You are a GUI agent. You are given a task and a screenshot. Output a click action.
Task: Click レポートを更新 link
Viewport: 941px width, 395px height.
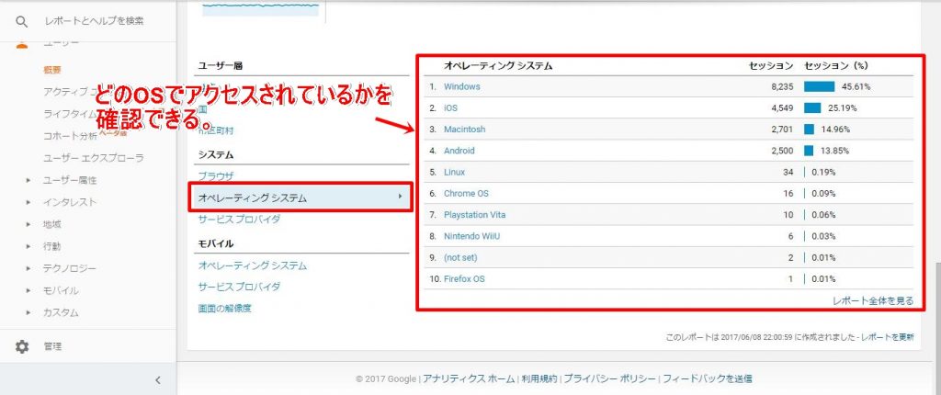click(x=888, y=338)
